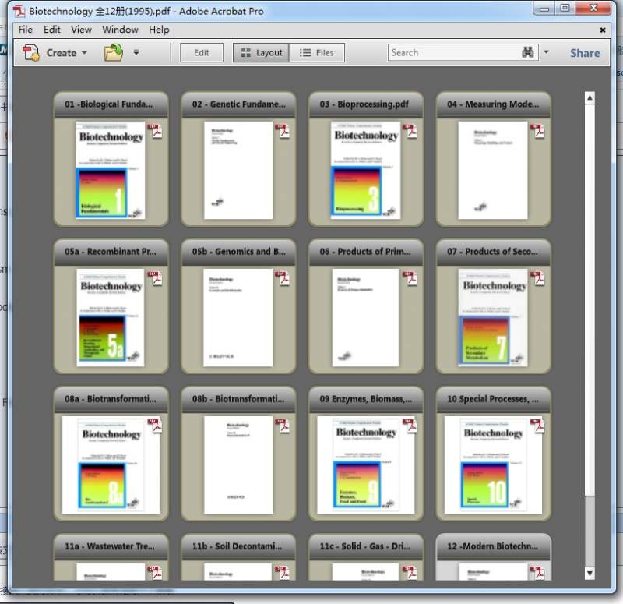The width and height of the screenshot is (623, 604).
Task: Click PDF icon on 11c - Solid - Gas - Dri... card
Action: coord(410,573)
